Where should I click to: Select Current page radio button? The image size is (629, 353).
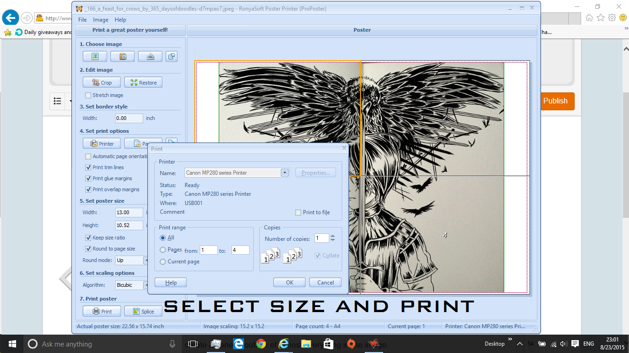point(163,262)
